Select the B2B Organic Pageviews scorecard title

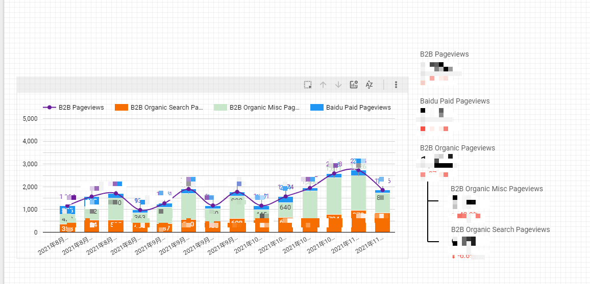pyautogui.click(x=457, y=148)
